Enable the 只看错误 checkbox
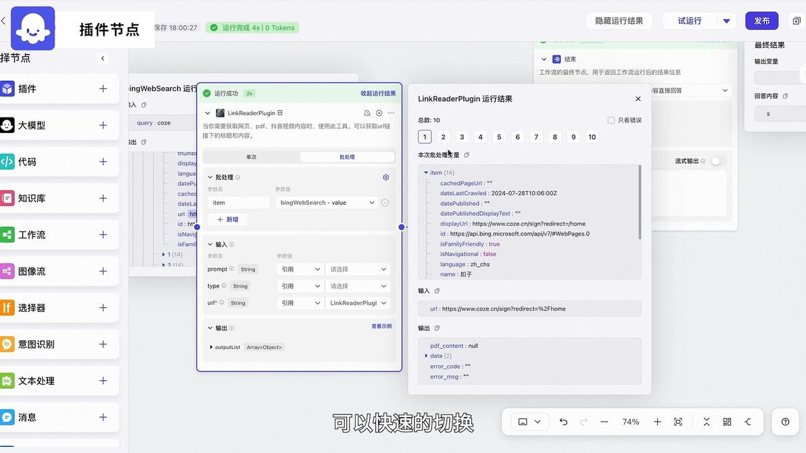Image resolution: width=806 pixels, height=453 pixels. coord(611,120)
